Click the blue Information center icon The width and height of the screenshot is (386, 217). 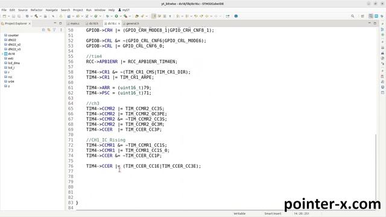pos(236,16)
